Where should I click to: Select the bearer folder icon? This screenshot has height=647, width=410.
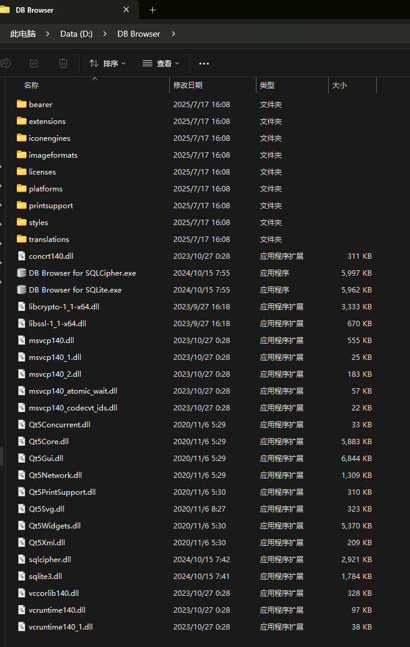pyautogui.click(x=22, y=104)
